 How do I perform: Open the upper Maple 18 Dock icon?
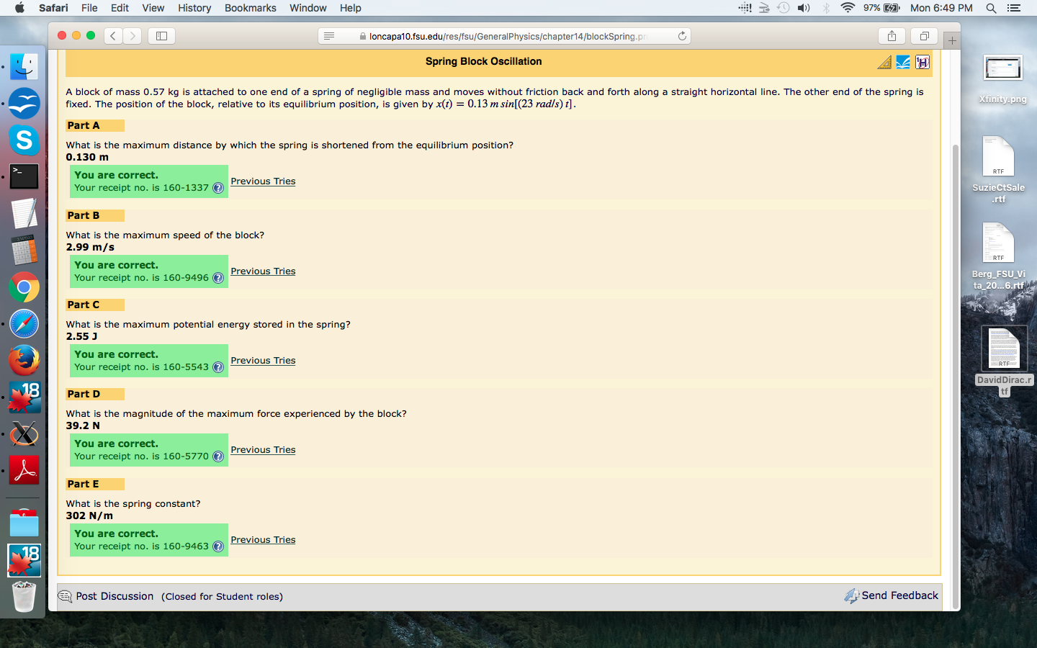coord(24,397)
